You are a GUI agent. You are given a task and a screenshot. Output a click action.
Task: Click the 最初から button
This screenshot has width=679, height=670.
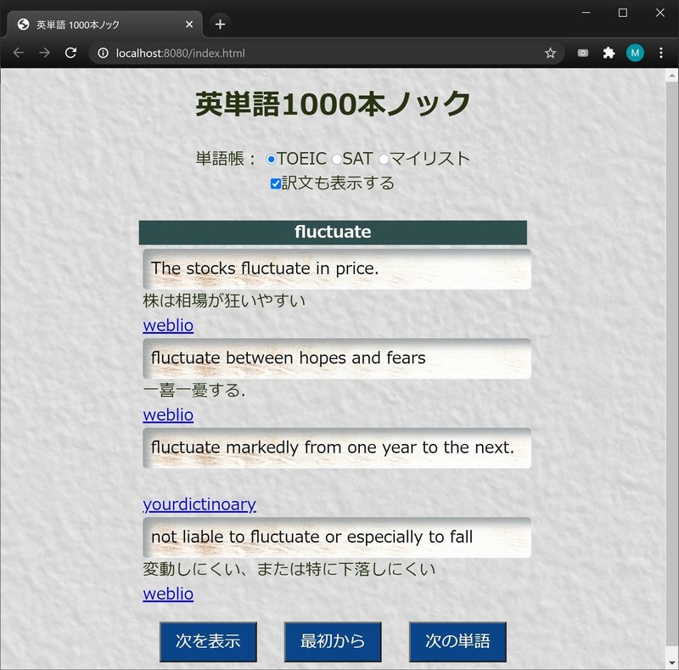[333, 642]
